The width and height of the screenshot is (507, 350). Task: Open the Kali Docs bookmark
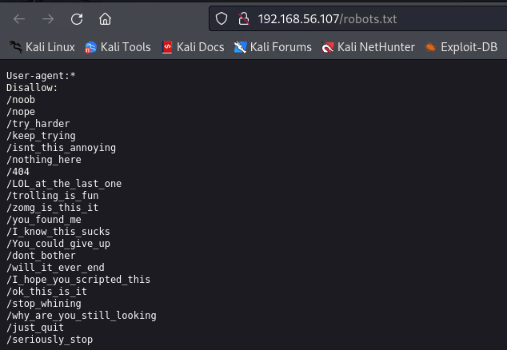click(193, 47)
